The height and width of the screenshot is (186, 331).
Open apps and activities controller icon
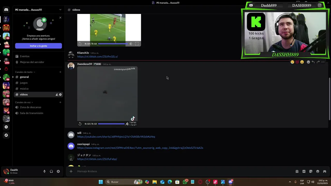(325, 171)
